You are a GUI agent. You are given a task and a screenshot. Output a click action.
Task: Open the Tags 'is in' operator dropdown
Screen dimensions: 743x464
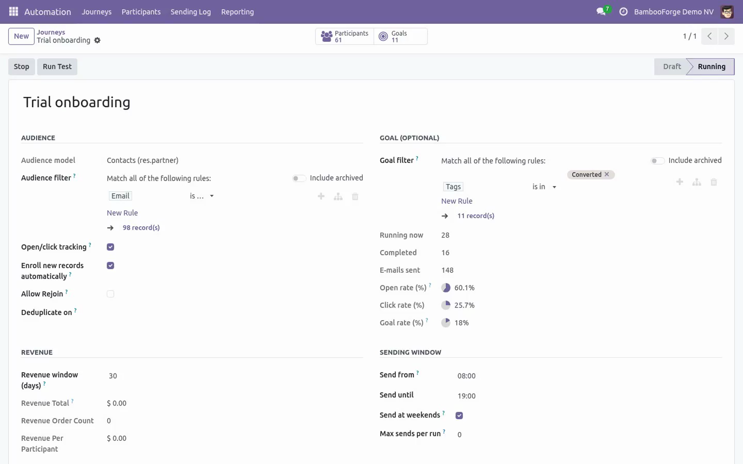tap(544, 187)
